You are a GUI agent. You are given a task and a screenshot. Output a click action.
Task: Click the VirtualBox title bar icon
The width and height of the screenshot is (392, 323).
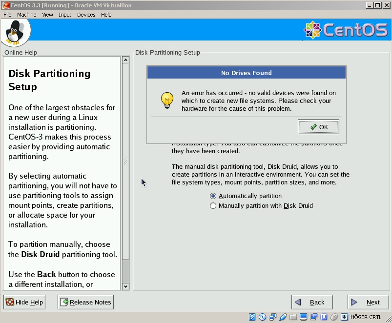click(5, 5)
